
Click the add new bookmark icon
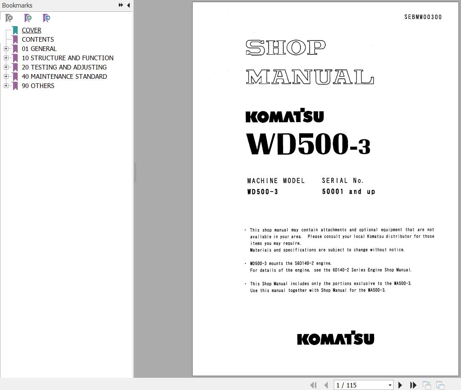[x=28, y=18]
